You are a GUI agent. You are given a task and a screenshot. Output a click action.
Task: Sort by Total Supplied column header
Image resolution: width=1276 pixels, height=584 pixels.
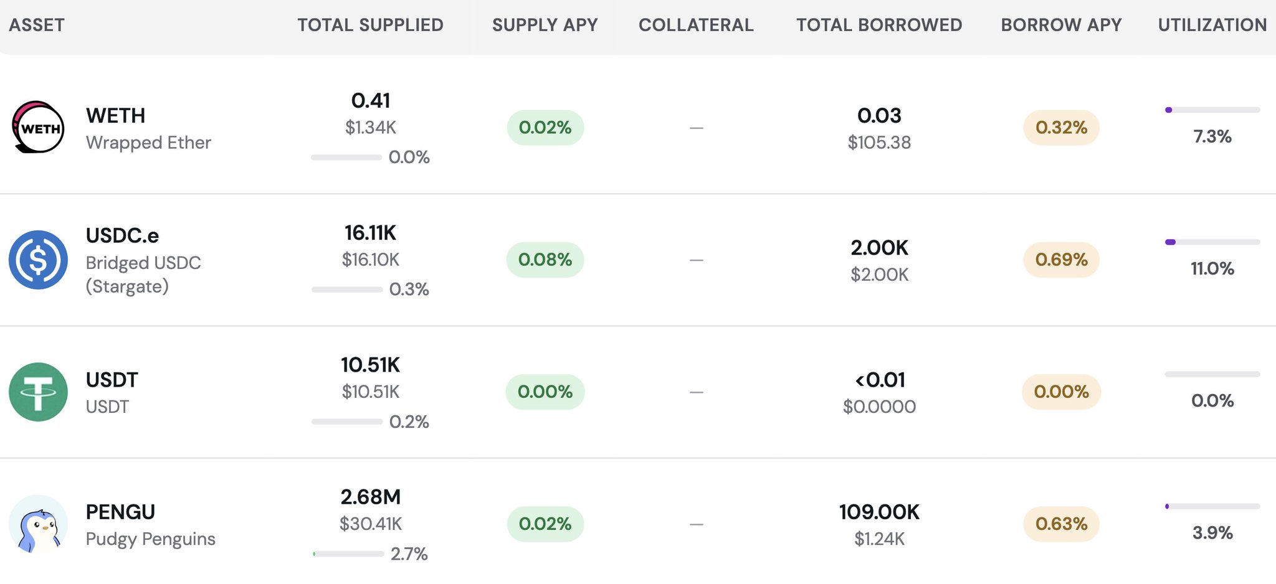tap(370, 25)
